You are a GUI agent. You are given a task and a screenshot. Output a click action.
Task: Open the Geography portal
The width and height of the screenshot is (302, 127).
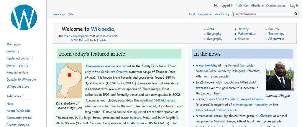(215, 39)
